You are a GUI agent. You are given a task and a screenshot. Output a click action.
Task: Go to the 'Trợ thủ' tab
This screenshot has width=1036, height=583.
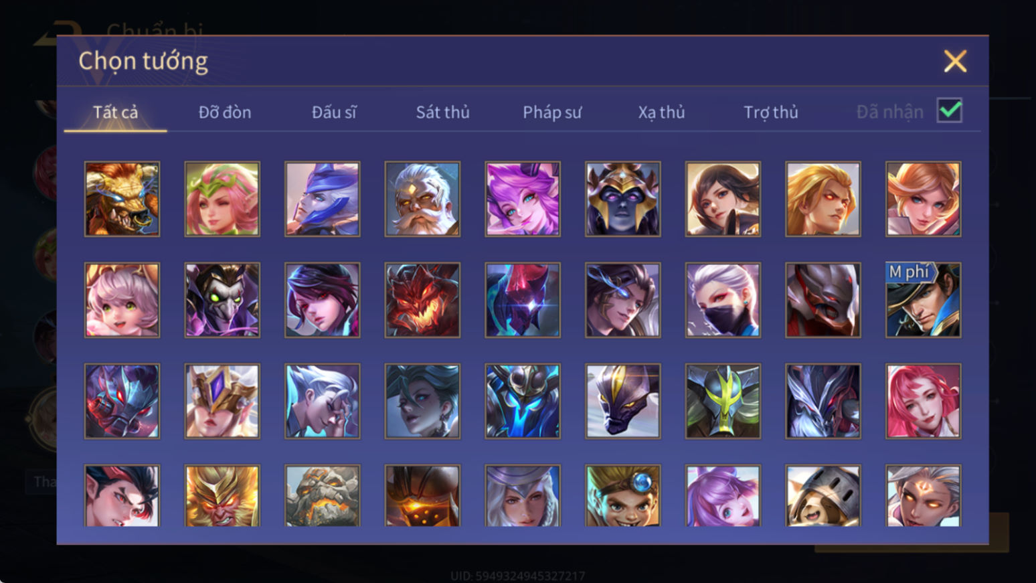tap(771, 112)
